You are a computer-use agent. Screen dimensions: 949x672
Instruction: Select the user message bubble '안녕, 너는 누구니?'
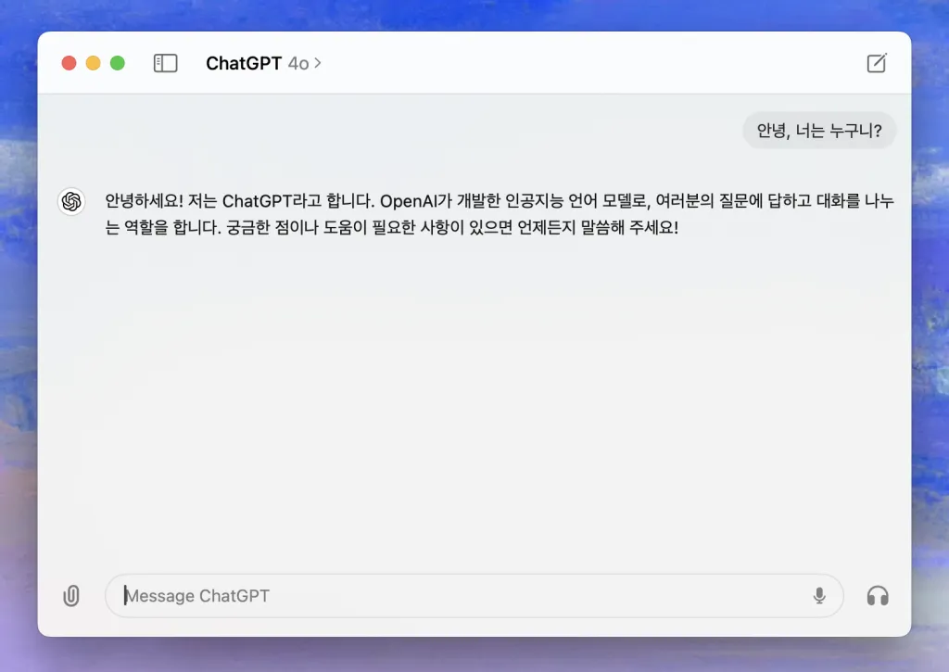point(819,130)
